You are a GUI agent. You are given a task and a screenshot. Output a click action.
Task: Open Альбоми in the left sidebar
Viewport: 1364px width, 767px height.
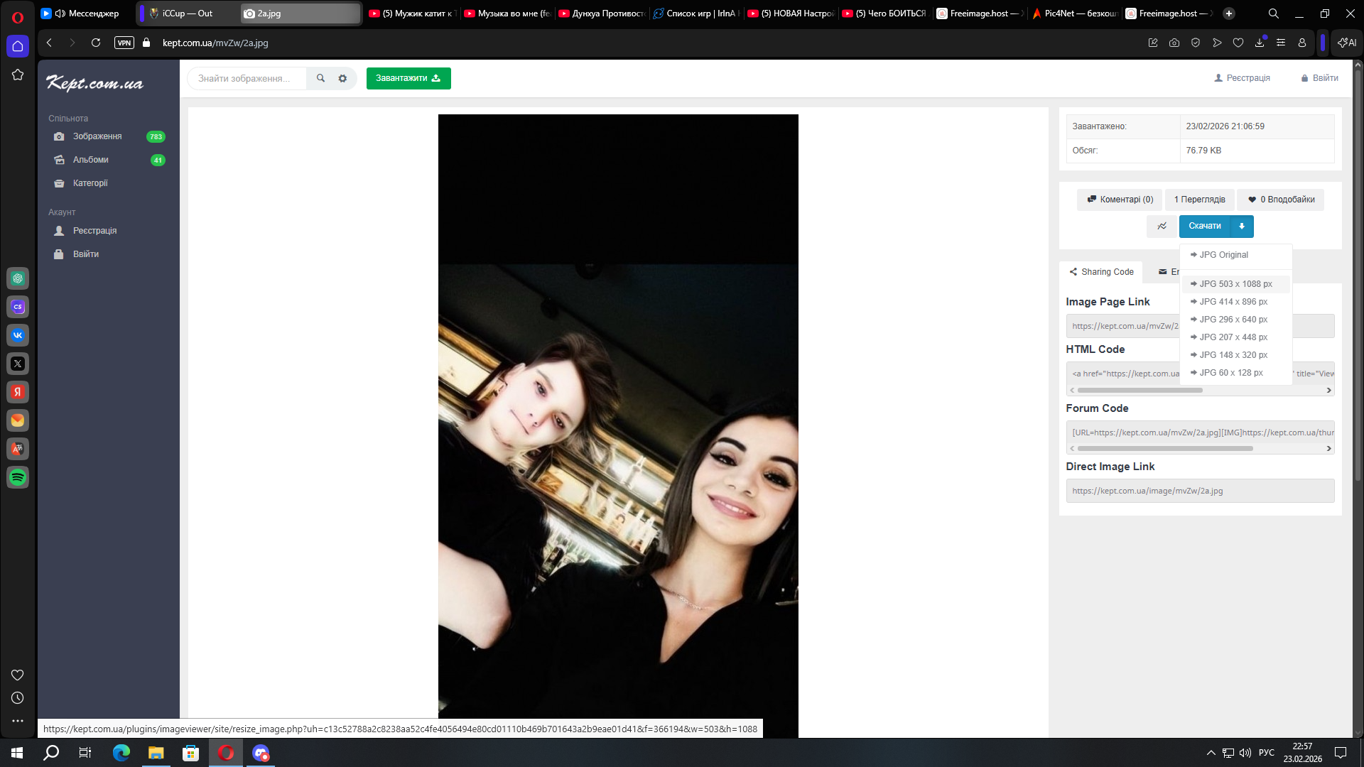(x=90, y=160)
